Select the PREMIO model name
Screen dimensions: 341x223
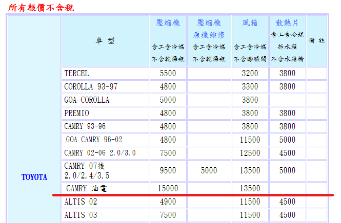[x=76, y=113]
